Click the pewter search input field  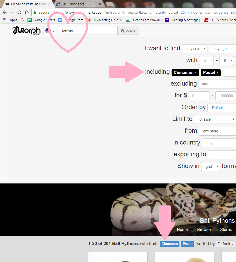[x=88, y=31]
